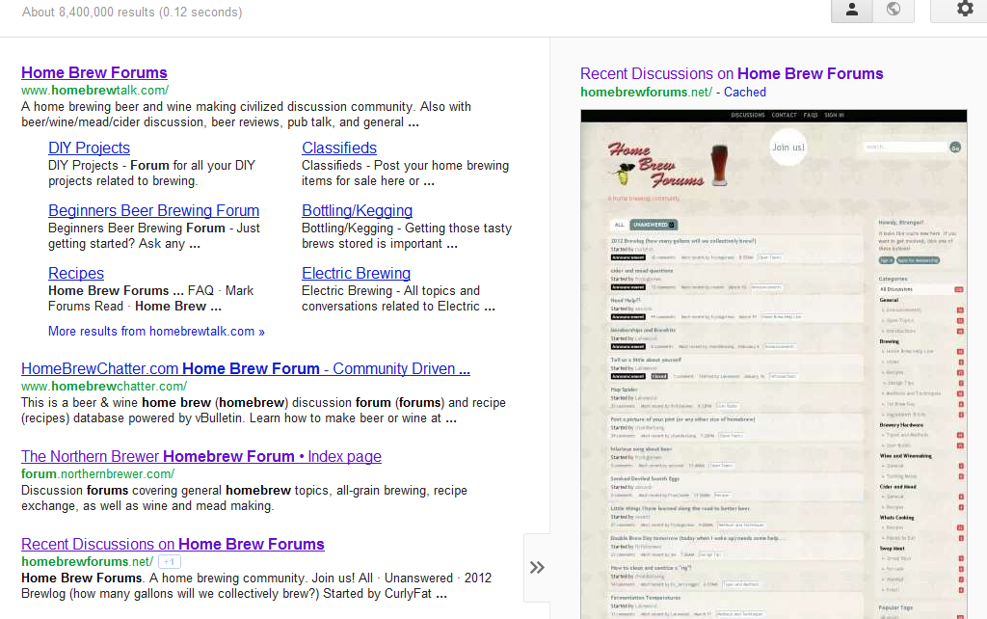This screenshot has height=619, width=987.
Task: Open the Recipes sitelink
Action: [x=76, y=273]
